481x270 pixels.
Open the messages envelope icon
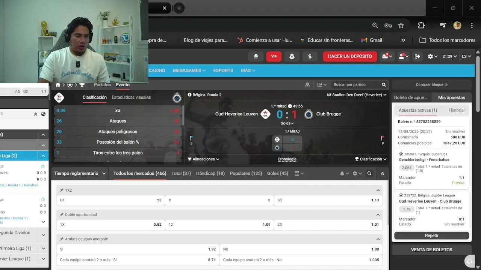click(x=387, y=56)
